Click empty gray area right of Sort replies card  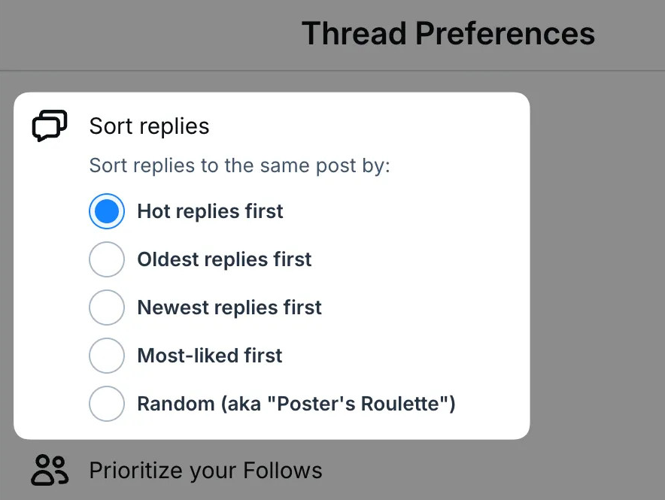coord(597,263)
